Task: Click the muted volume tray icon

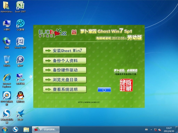Action: pyautogui.click(x=160, y=130)
